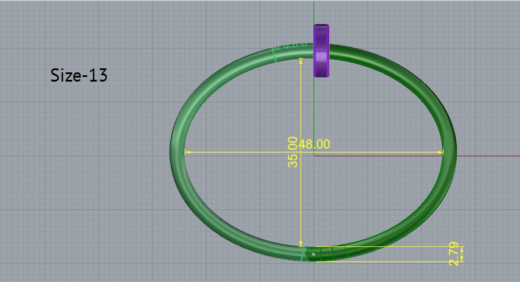520x282 pixels.
Task: Select the 35.00 vertical dimension text
Action: pyautogui.click(x=292, y=152)
